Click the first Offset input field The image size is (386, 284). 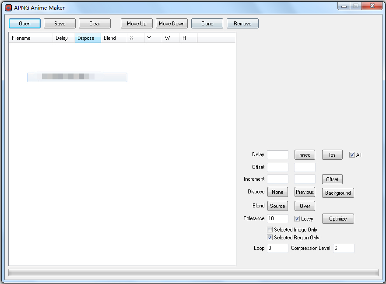(277, 167)
